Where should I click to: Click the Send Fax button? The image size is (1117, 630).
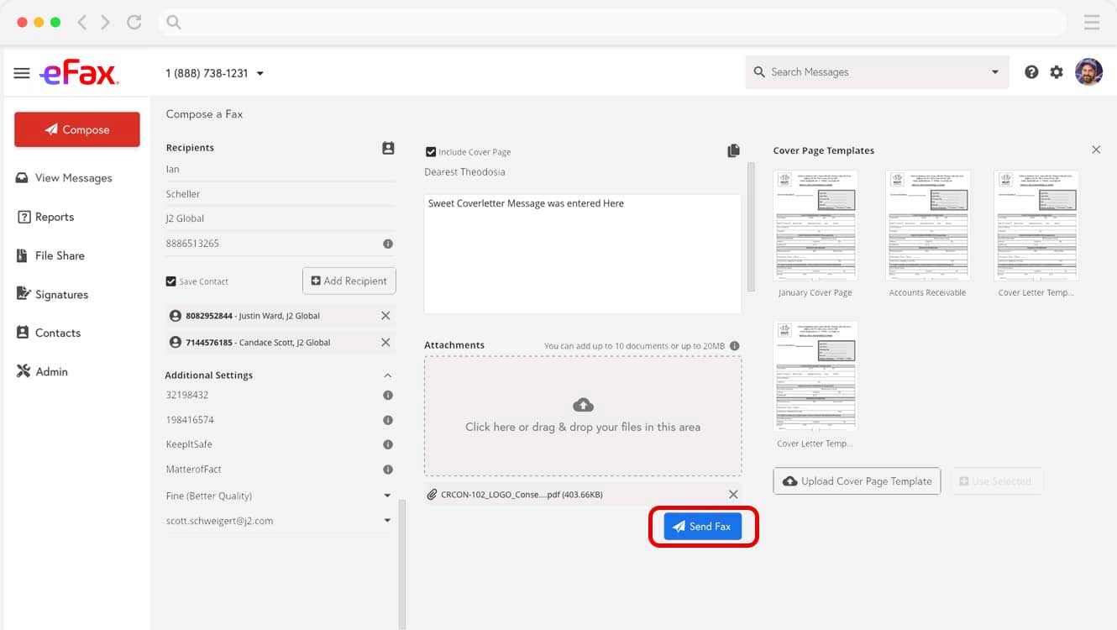[x=703, y=526]
